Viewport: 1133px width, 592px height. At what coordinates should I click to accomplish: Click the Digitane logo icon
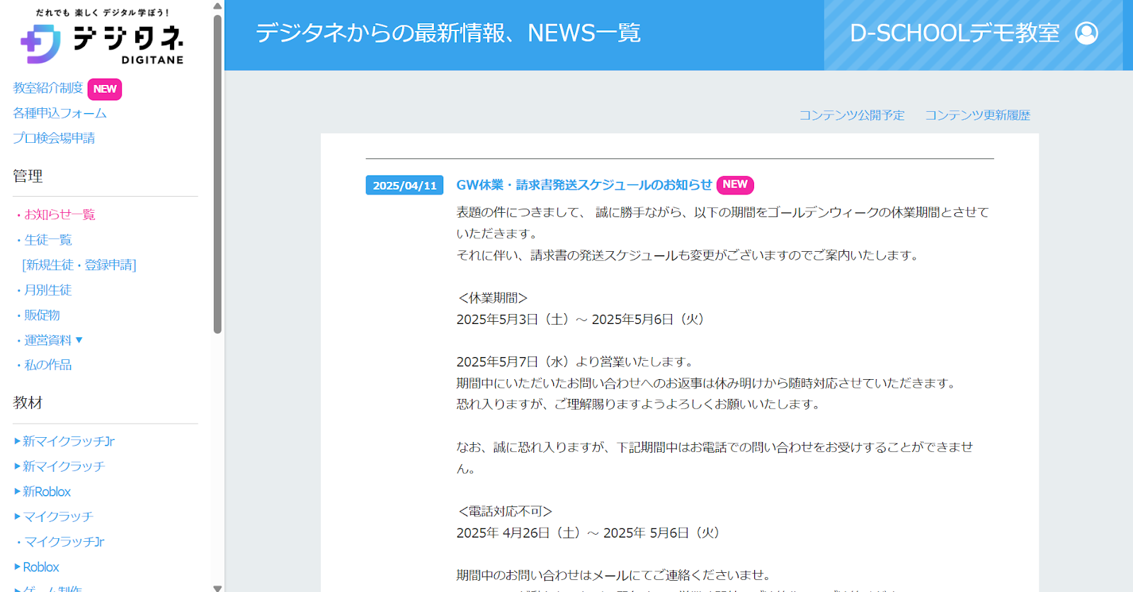coord(40,44)
